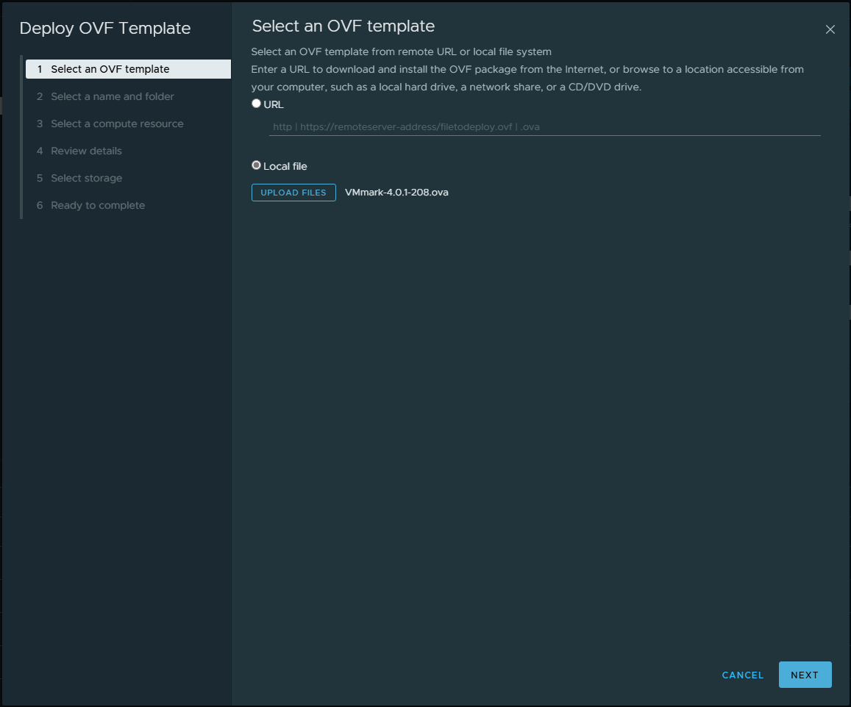851x707 pixels.
Task: Click the "URL" label text
Action: pyautogui.click(x=274, y=104)
